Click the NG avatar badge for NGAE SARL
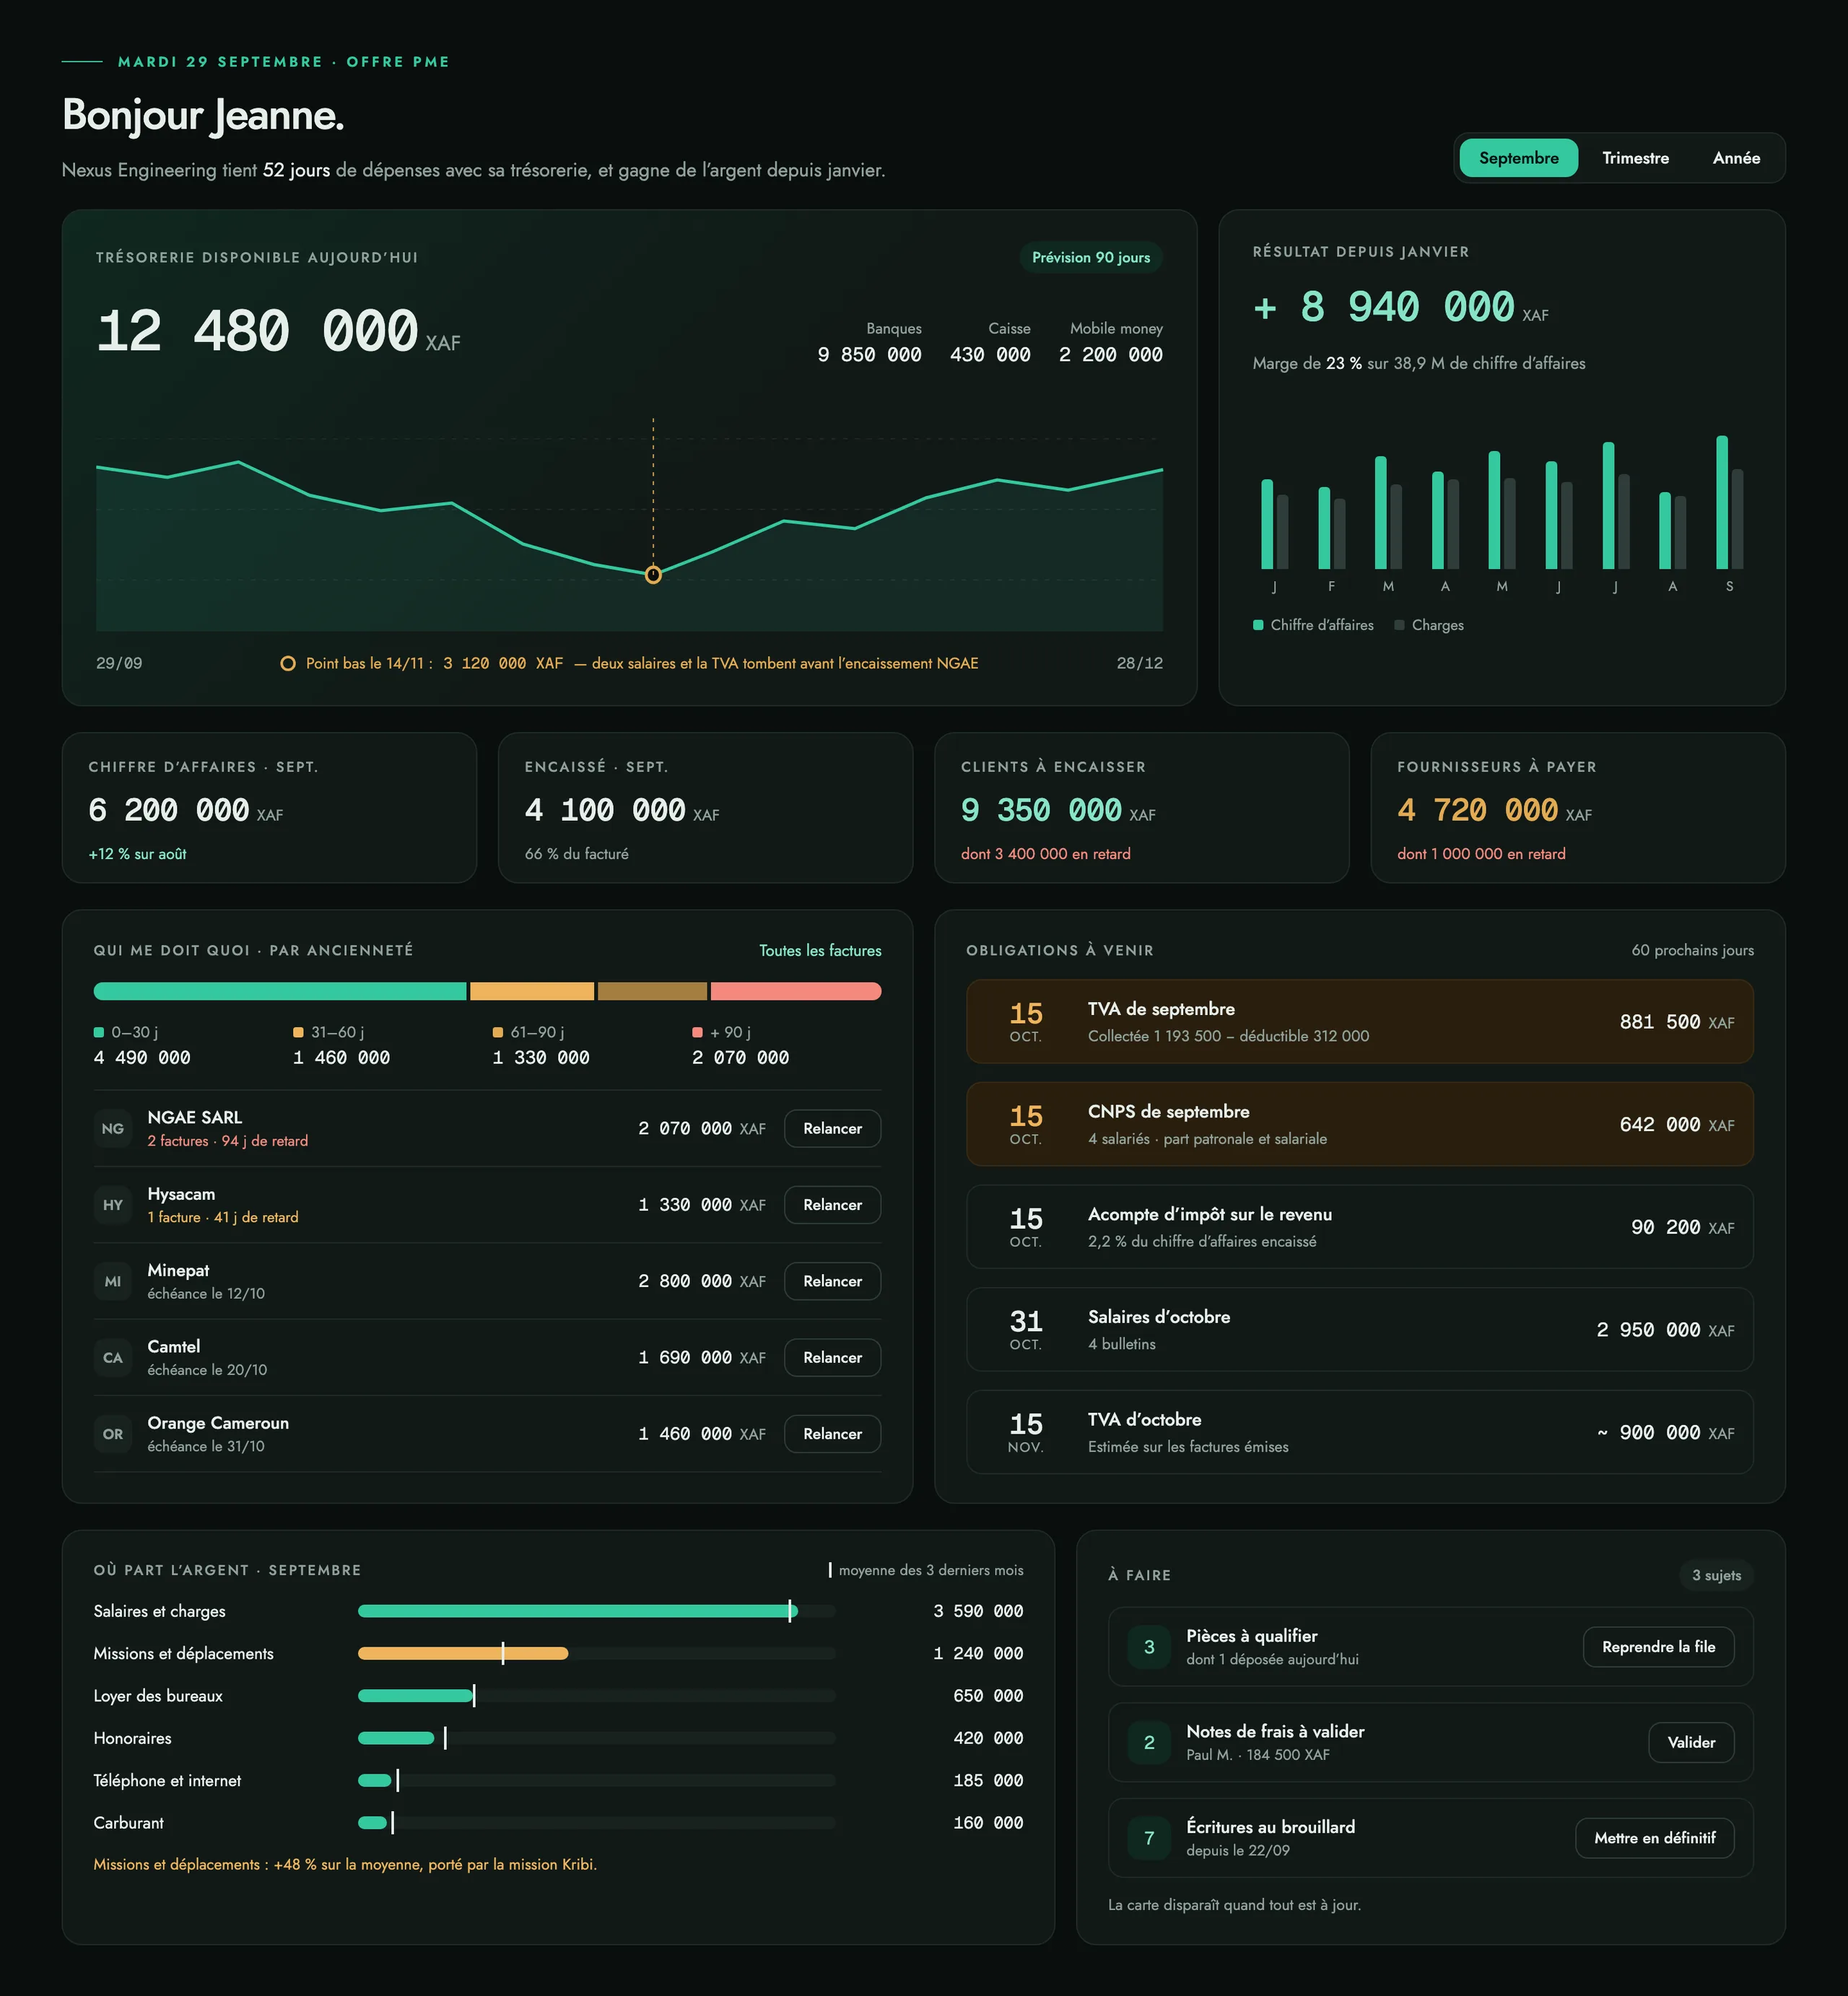This screenshot has height=1996, width=1848. tap(113, 1128)
